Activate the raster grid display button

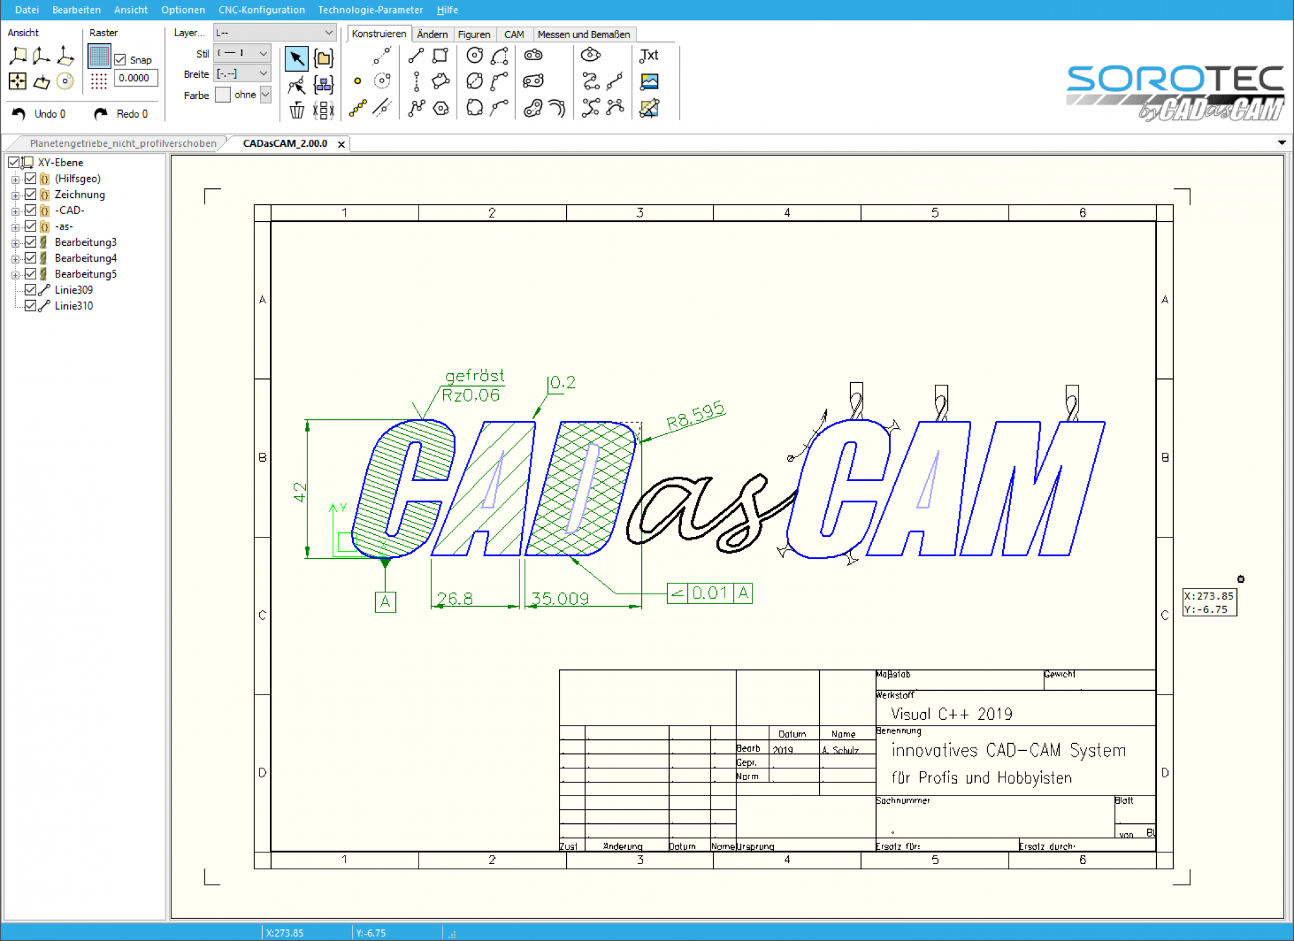point(99,56)
